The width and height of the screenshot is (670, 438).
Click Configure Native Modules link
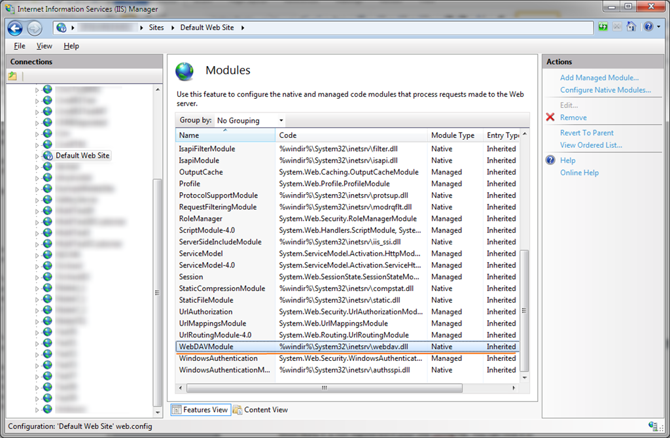pyautogui.click(x=605, y=90)
